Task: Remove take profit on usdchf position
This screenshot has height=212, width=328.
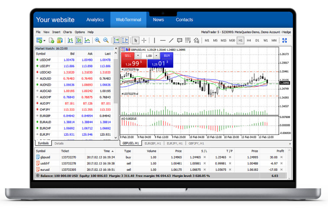Action: point(230,163)
